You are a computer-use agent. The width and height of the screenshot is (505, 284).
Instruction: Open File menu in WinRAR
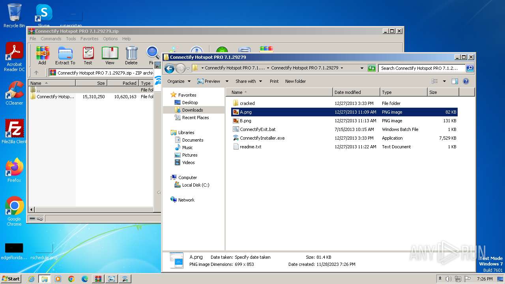(33, 39)
